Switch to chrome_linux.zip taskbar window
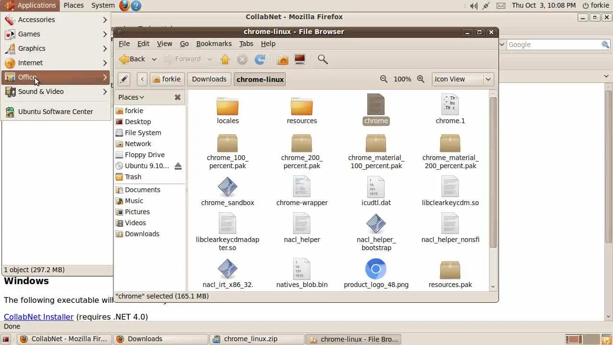 [256, 339]
